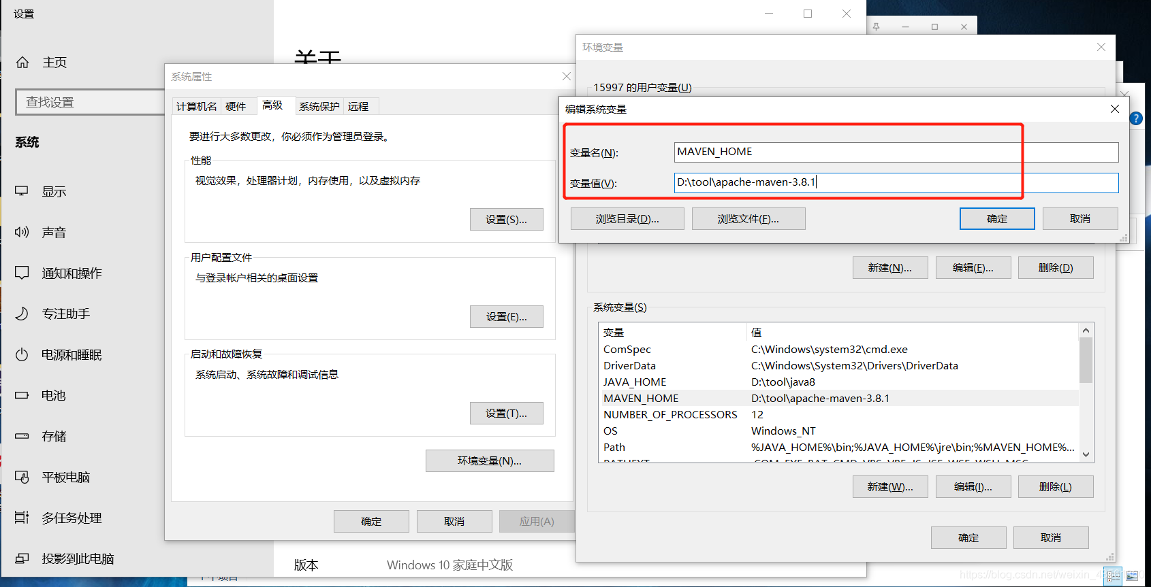The image size is (1151, 587).
Task: Switch to System Protection (系统保护) tab
Action: tap(319, 106)
